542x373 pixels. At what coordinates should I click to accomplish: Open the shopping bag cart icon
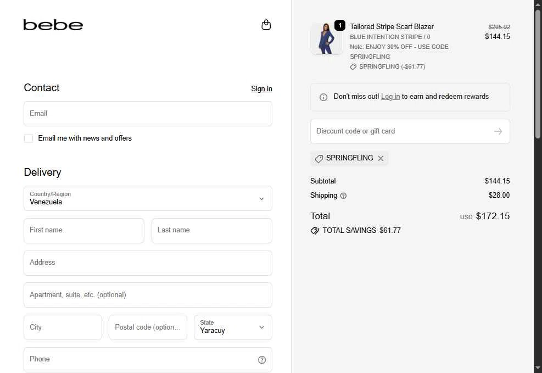coord(266,25)
